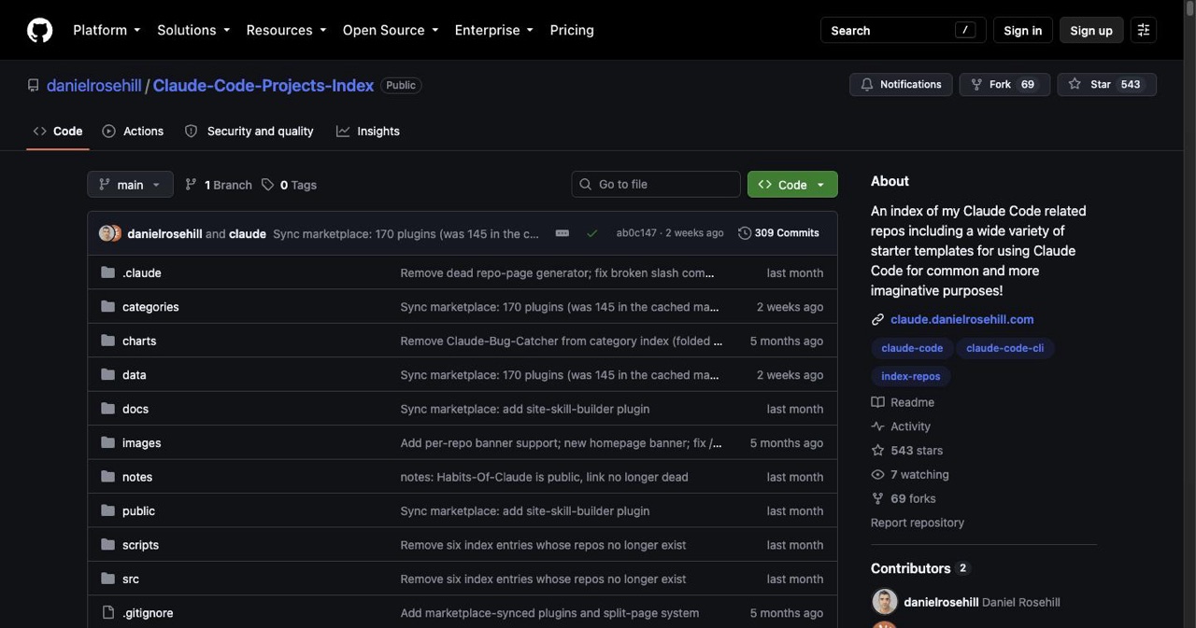The width and height of the screenshot is (1196, 628).
Task: Switch to the Actions tab
Action: [133, 132]
